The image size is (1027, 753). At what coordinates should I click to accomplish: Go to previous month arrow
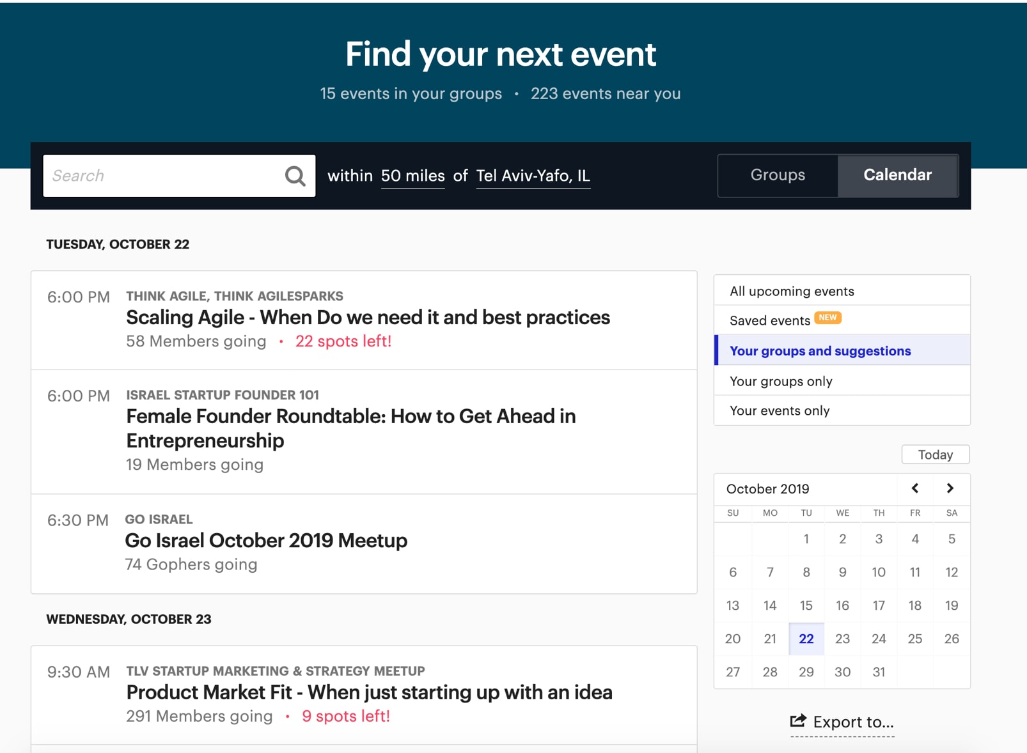915,488
